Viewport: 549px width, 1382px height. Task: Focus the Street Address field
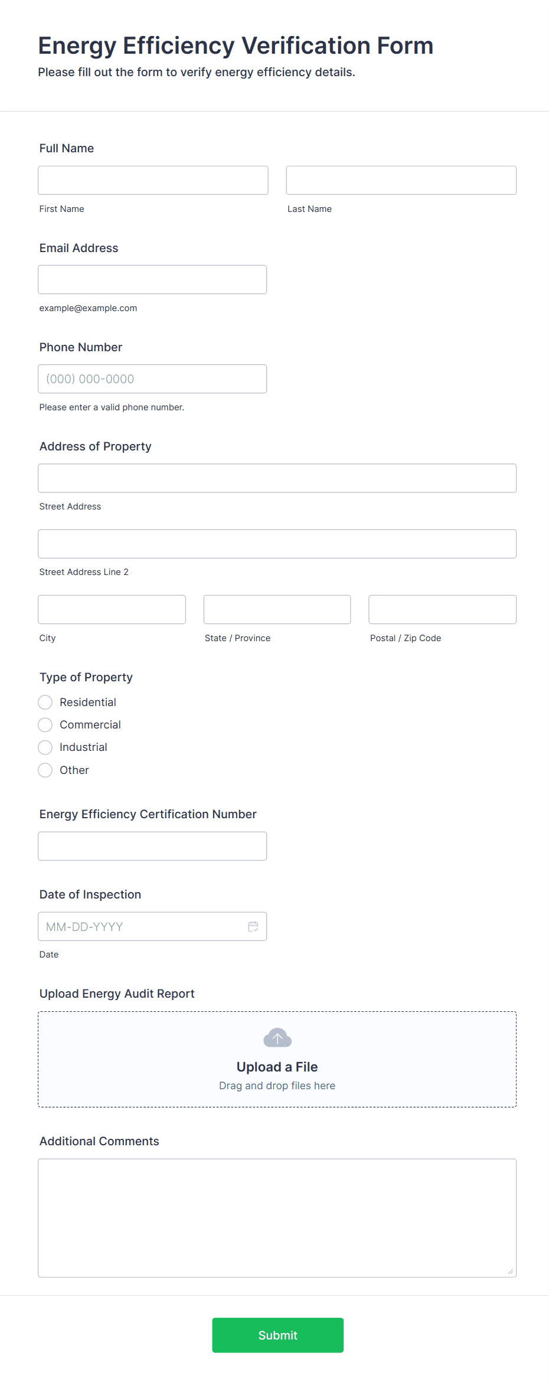point(277,478)
